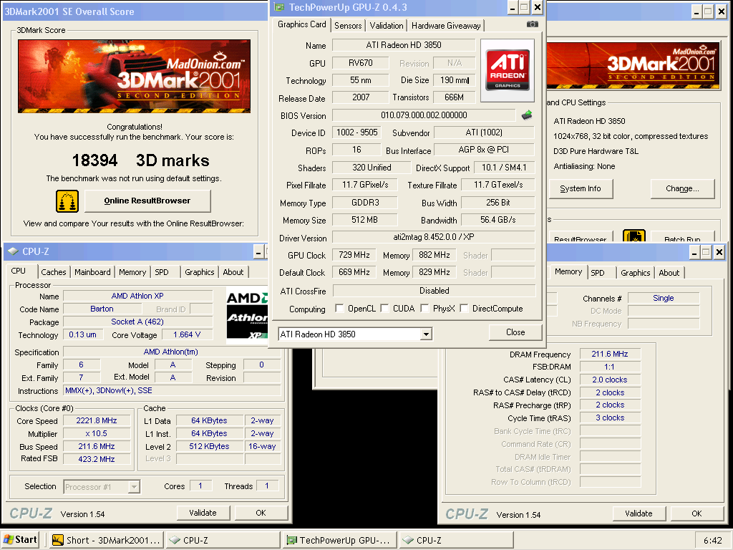This screenshot has height=550, width=733.
Task: Click the Online ResultBrowser button
Action: pos(147,201)
